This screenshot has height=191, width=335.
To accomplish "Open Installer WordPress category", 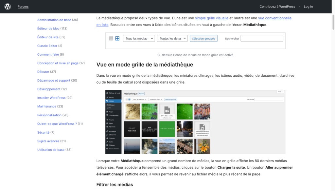I will 51,98.
